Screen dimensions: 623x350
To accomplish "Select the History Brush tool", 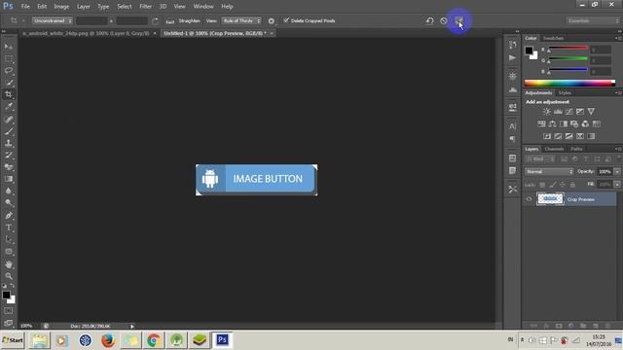I will pyautogui.click(x=9, y=155).
